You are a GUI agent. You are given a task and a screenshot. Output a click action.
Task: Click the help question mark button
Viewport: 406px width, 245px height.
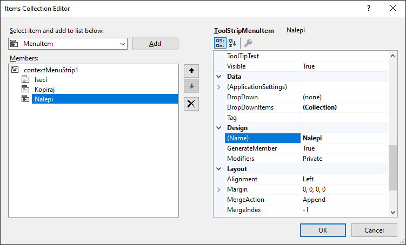(x=369, y=9)
